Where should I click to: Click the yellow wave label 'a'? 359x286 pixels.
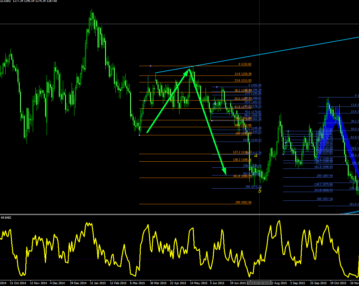tap(256, 155)
